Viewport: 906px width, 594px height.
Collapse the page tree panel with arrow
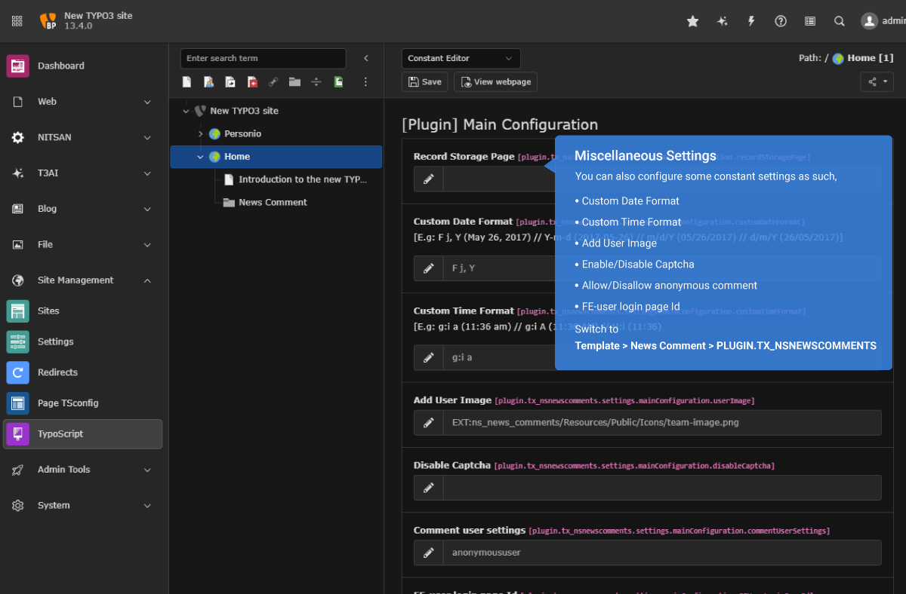tap(366, 58)
